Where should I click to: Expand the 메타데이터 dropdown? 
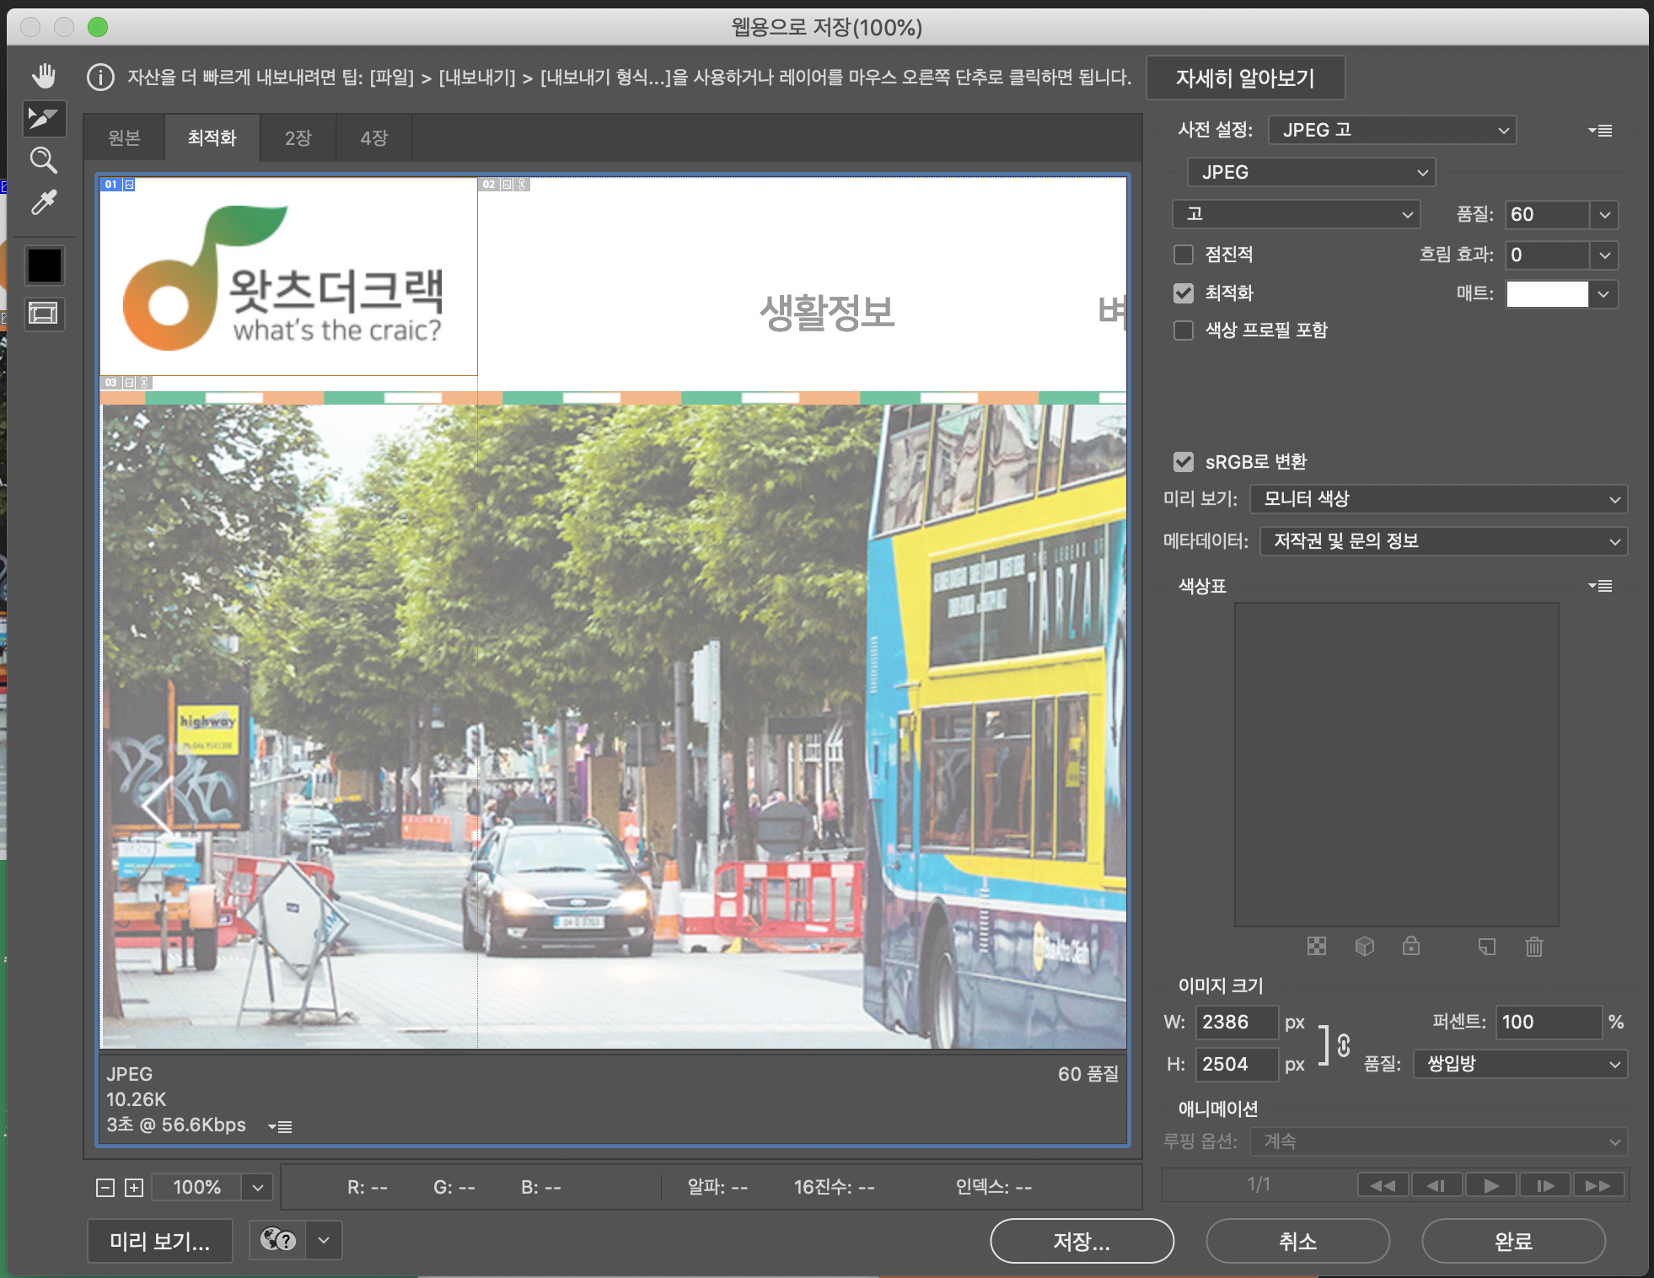(1442, 541)
